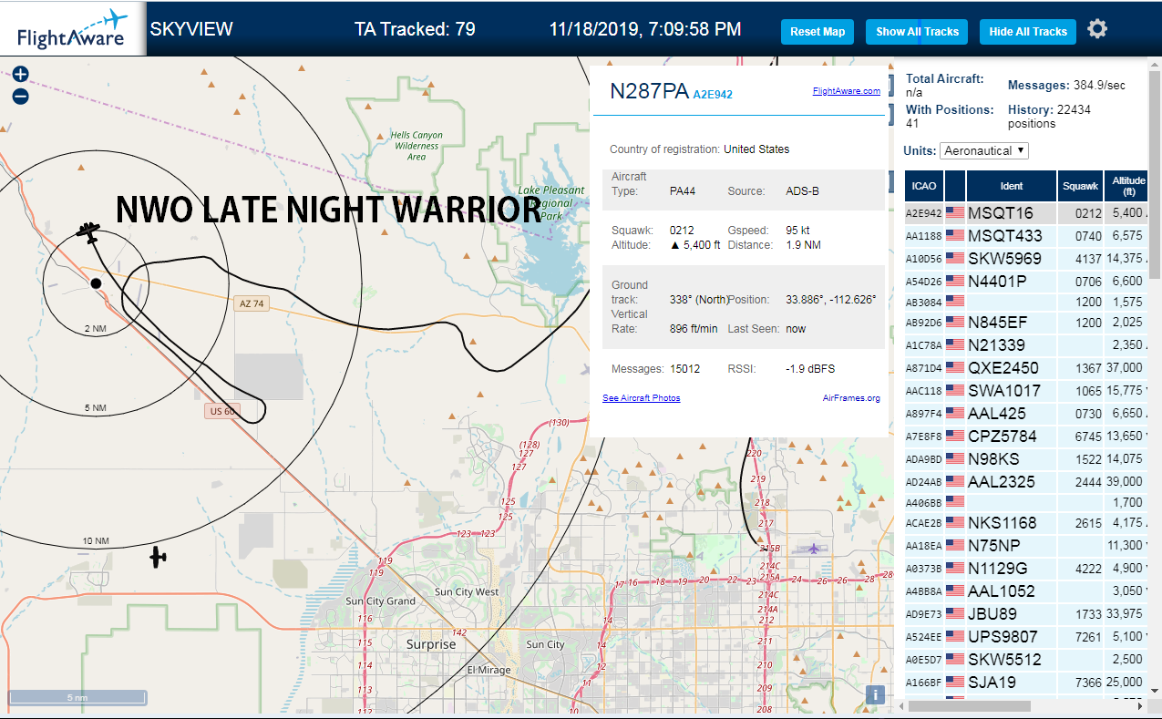Open settings gear icon in header
Screen dimensions: 1162x719
pyautogui.click(x=1097, y=29)
